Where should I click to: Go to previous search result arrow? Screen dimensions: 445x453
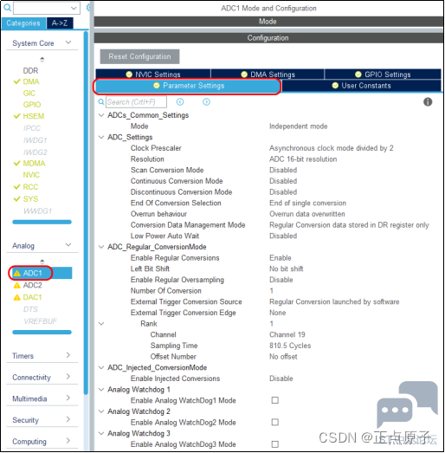coord(180,101)
